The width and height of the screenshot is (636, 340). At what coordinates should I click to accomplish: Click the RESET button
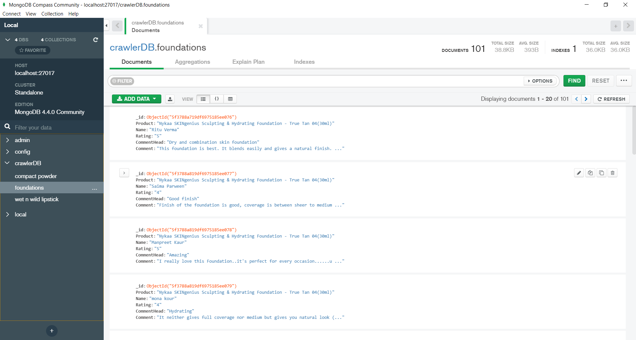[601, 81]
